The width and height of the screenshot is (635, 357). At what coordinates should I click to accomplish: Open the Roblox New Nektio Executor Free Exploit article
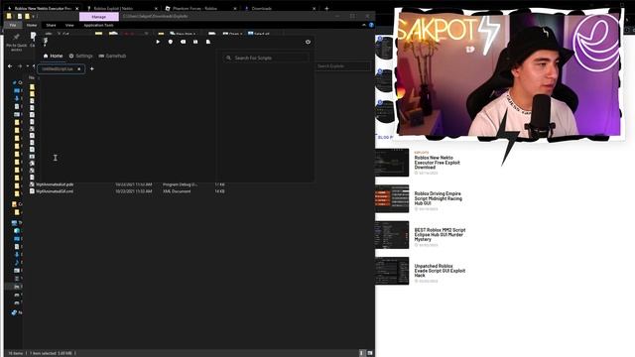pyautogui.click(x=438, y=163)
